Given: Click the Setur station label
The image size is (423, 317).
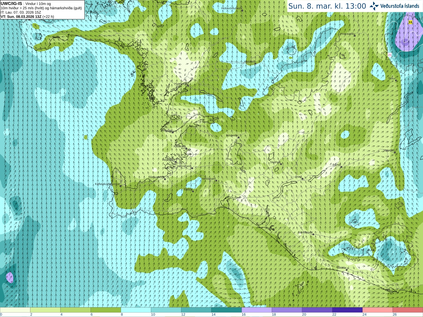Looking at the screenshot, I should [392, 78].
